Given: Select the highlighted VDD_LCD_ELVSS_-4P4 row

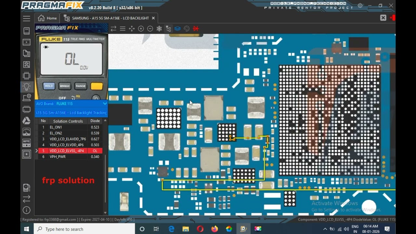Looking at the screenshot, I should 69,151.
